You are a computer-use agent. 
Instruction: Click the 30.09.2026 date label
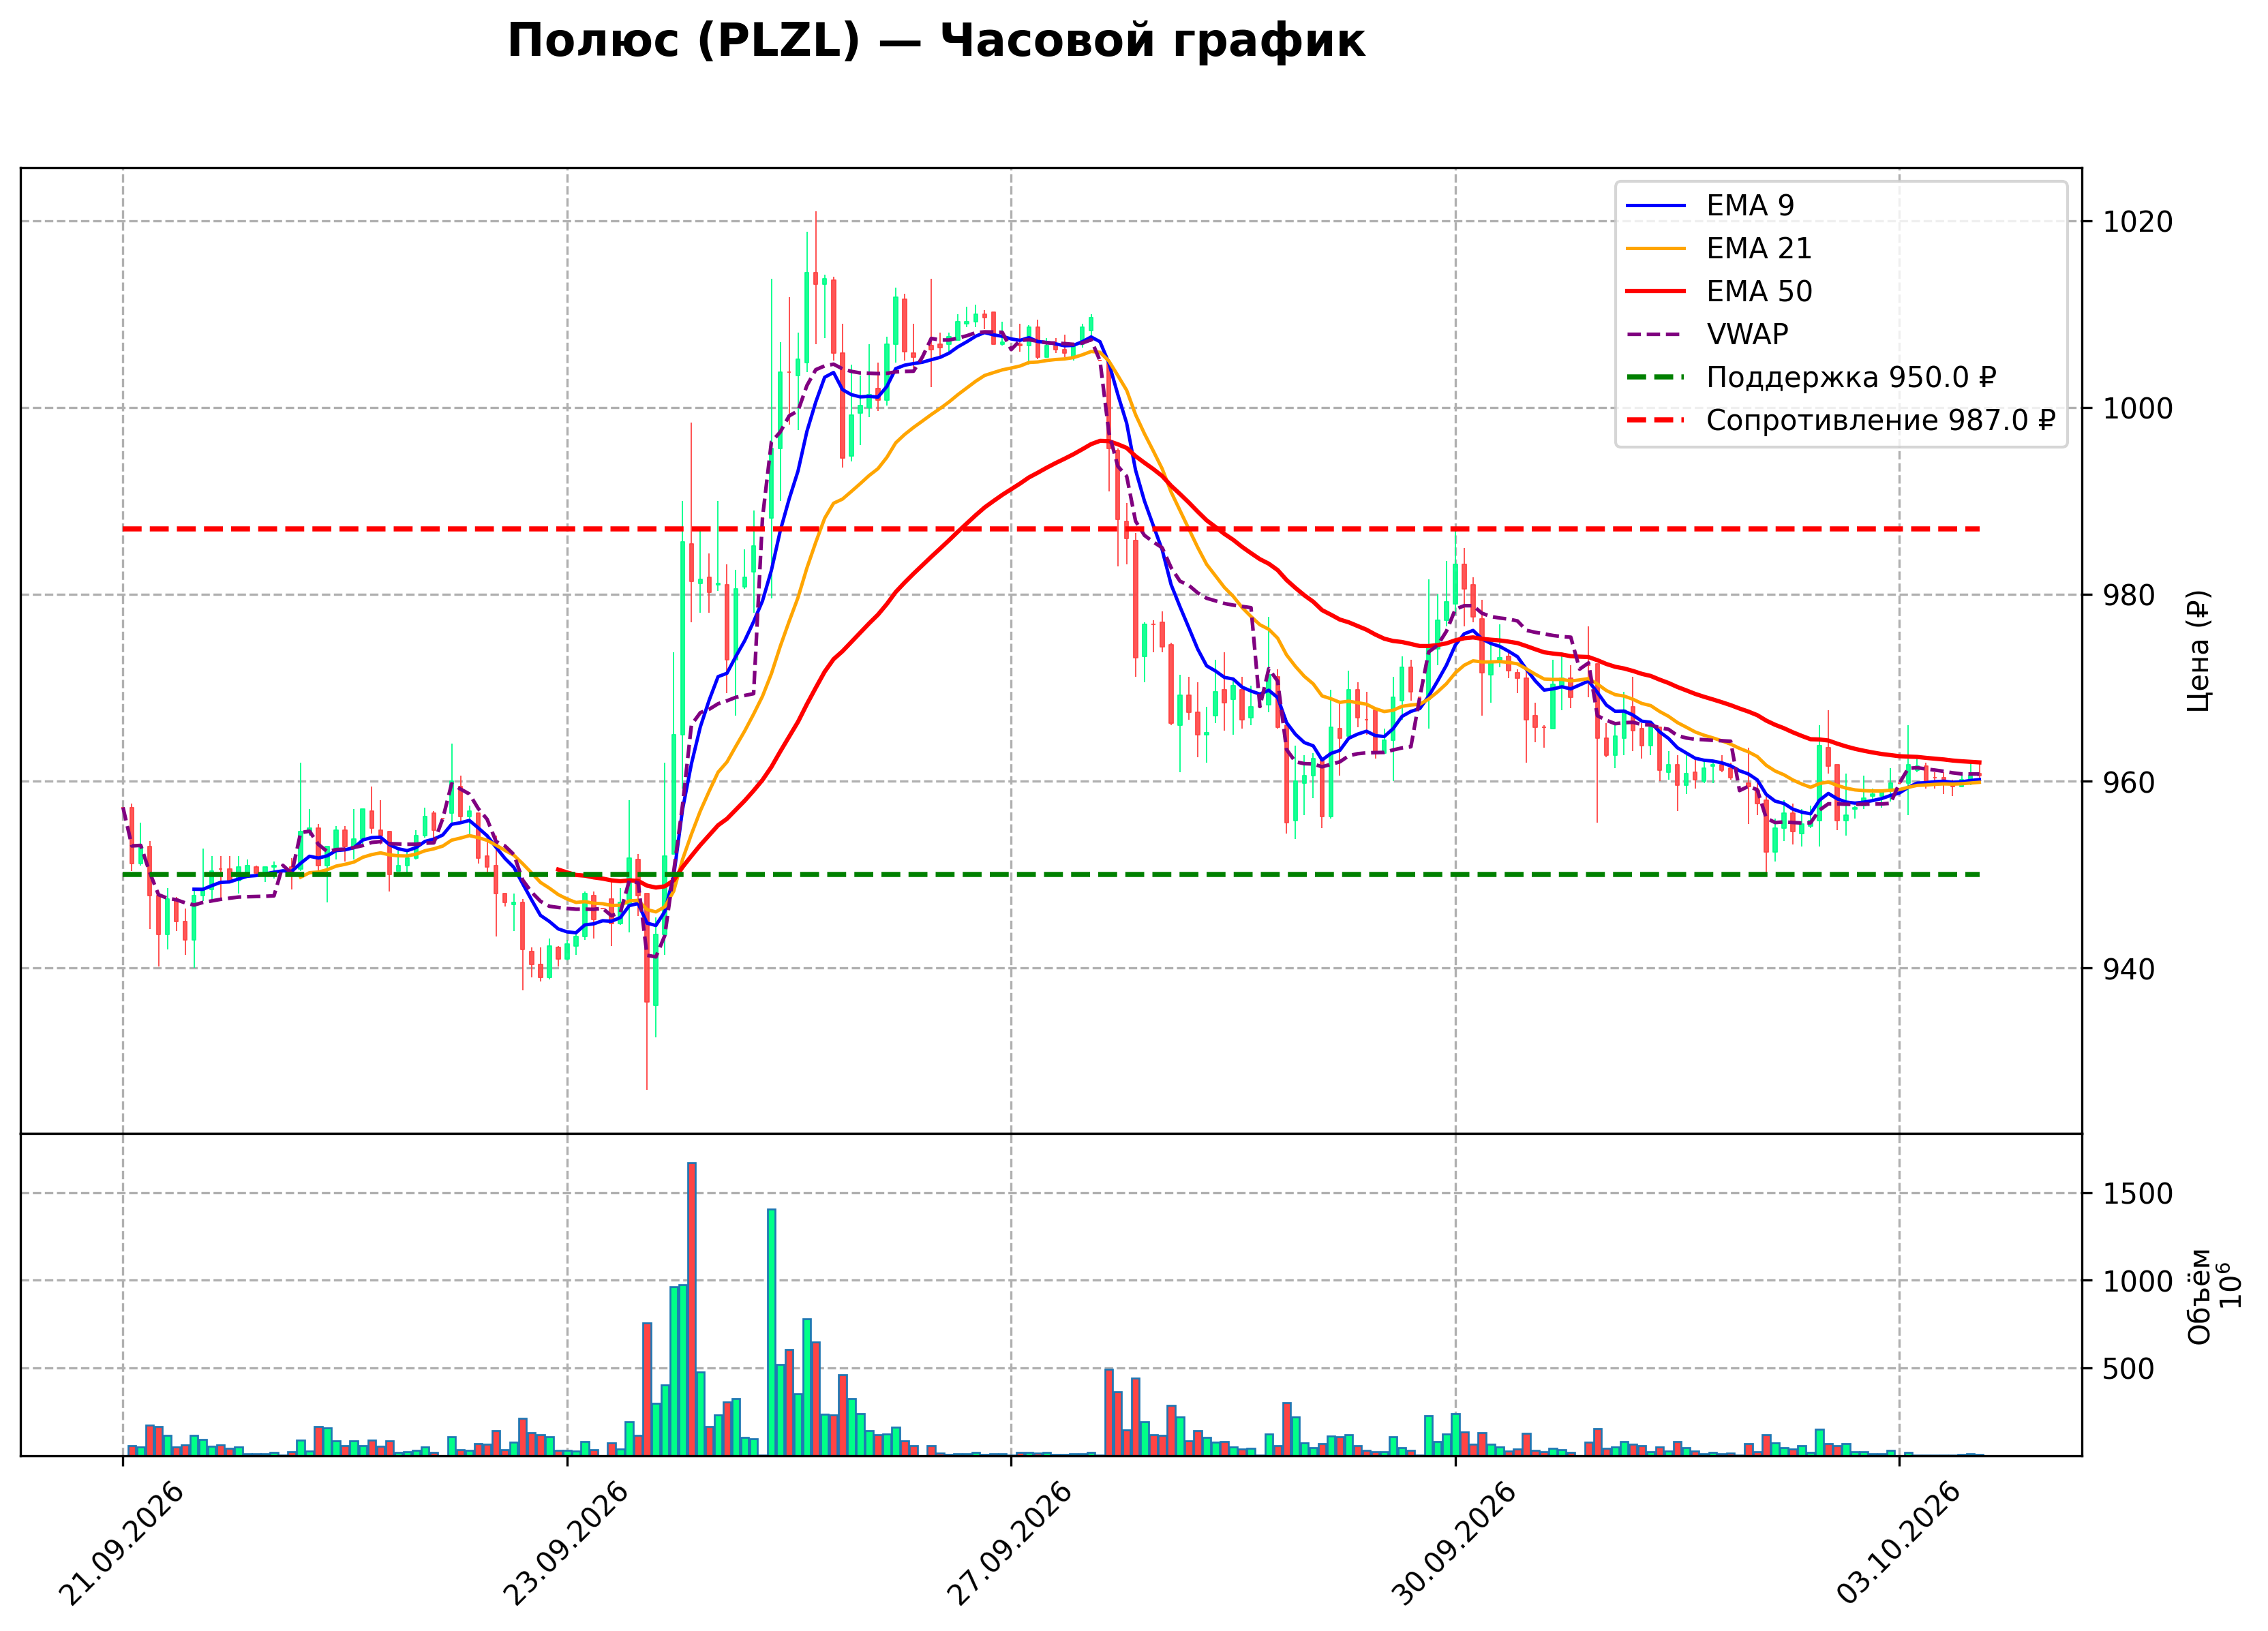[1454, 1544]
